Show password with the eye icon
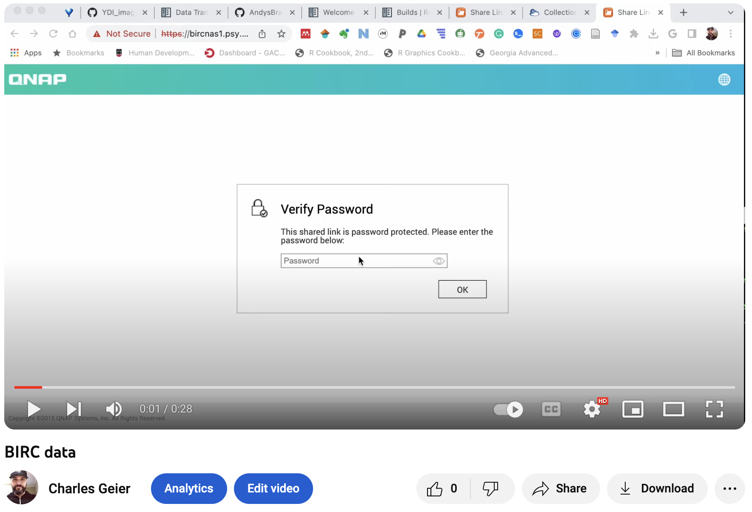The height and width of the screenshot is (512, 752). 439,261
